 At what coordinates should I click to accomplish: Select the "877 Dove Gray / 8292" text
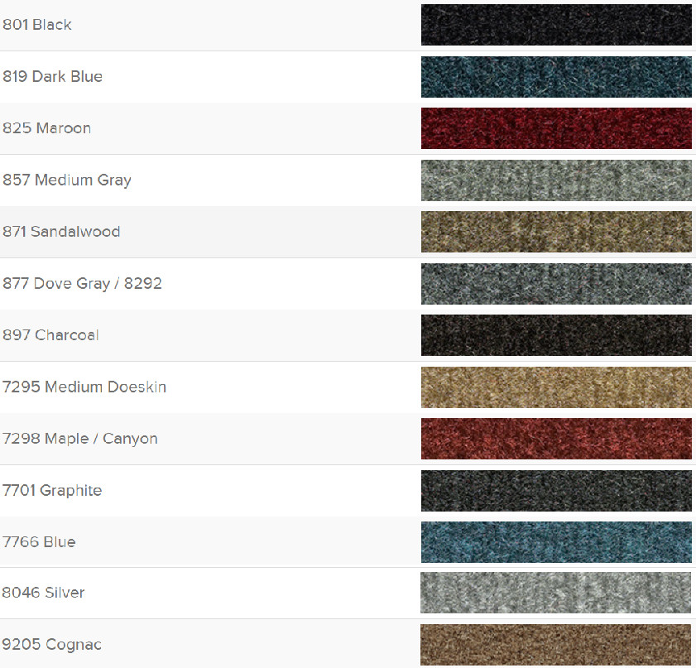coord(82,284)
